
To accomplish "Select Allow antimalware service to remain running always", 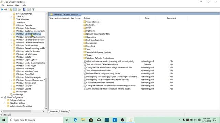I will [x=108, y=89].
